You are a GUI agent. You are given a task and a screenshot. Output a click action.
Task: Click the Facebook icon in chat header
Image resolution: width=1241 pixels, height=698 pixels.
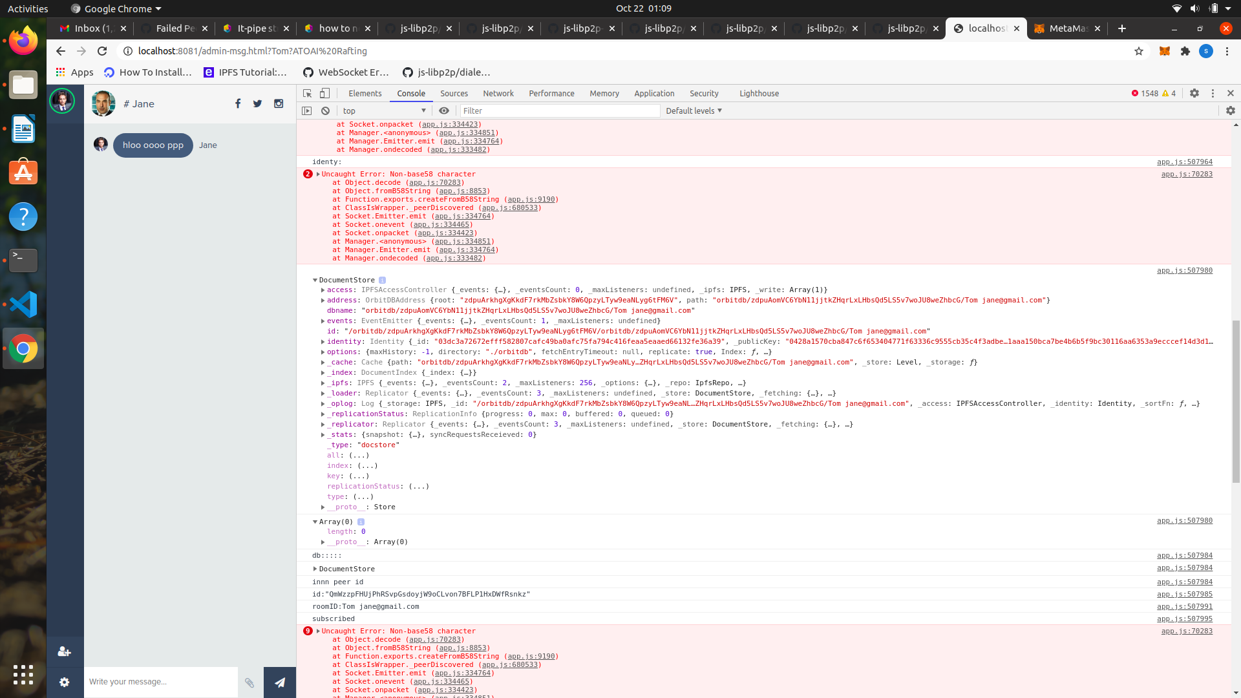point(238,103)
